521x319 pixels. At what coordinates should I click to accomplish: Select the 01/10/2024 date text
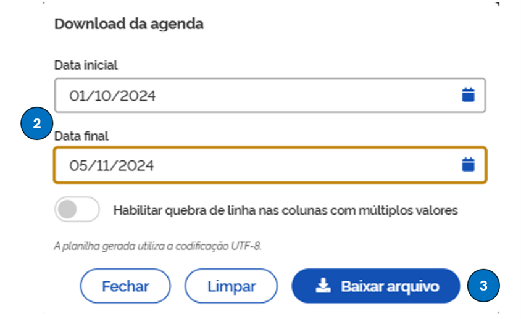click(x=112, y=96)
